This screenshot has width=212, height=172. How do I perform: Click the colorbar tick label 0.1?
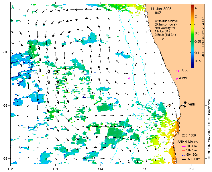[197, 53]
